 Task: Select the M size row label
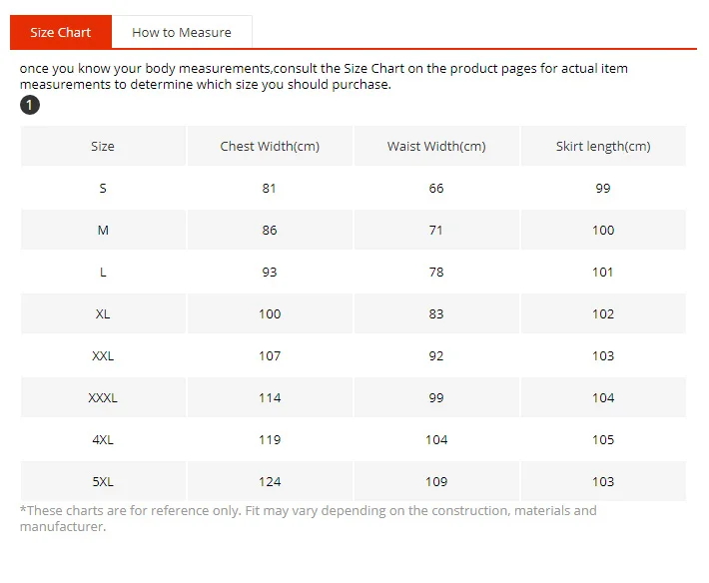point(103,230)
